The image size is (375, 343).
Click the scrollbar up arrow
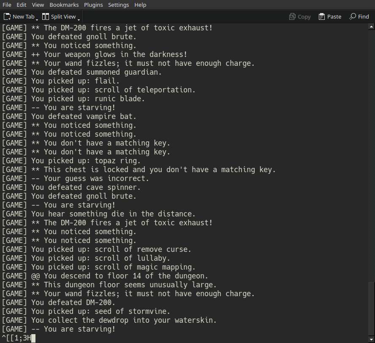point(371,27)
